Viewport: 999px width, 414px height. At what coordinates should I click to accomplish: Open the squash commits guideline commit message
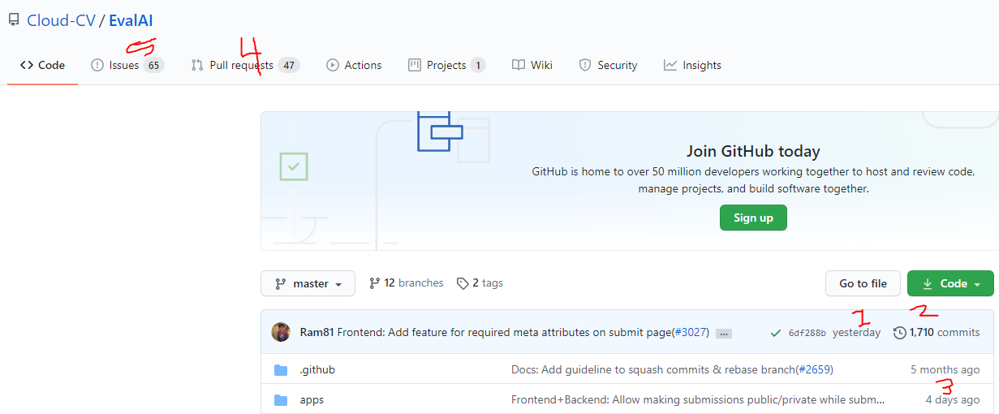[652, 369]
